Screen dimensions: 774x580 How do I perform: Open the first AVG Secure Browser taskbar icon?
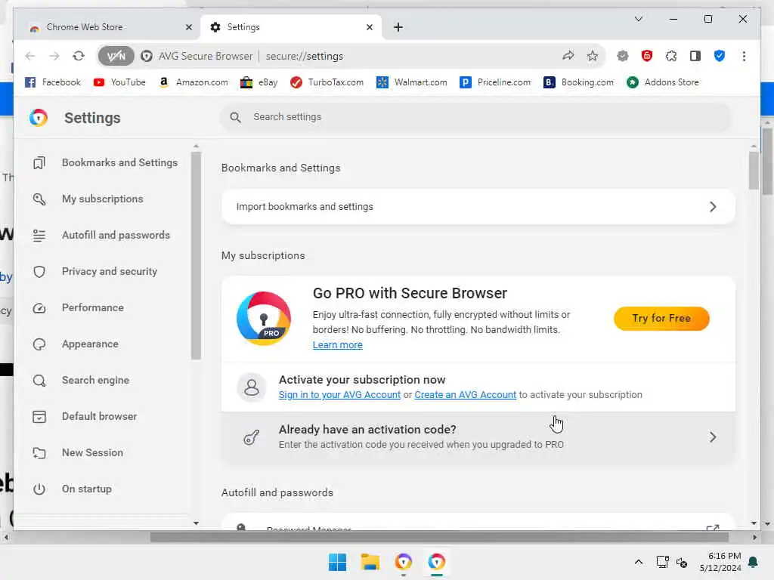point(404,562)
